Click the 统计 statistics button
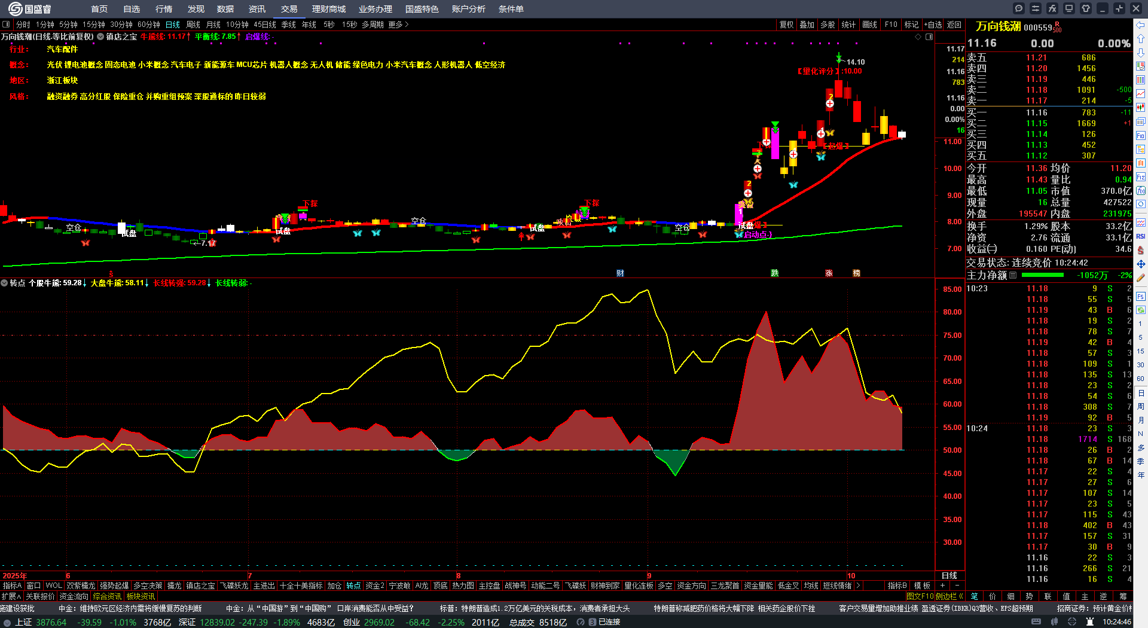 848,25
